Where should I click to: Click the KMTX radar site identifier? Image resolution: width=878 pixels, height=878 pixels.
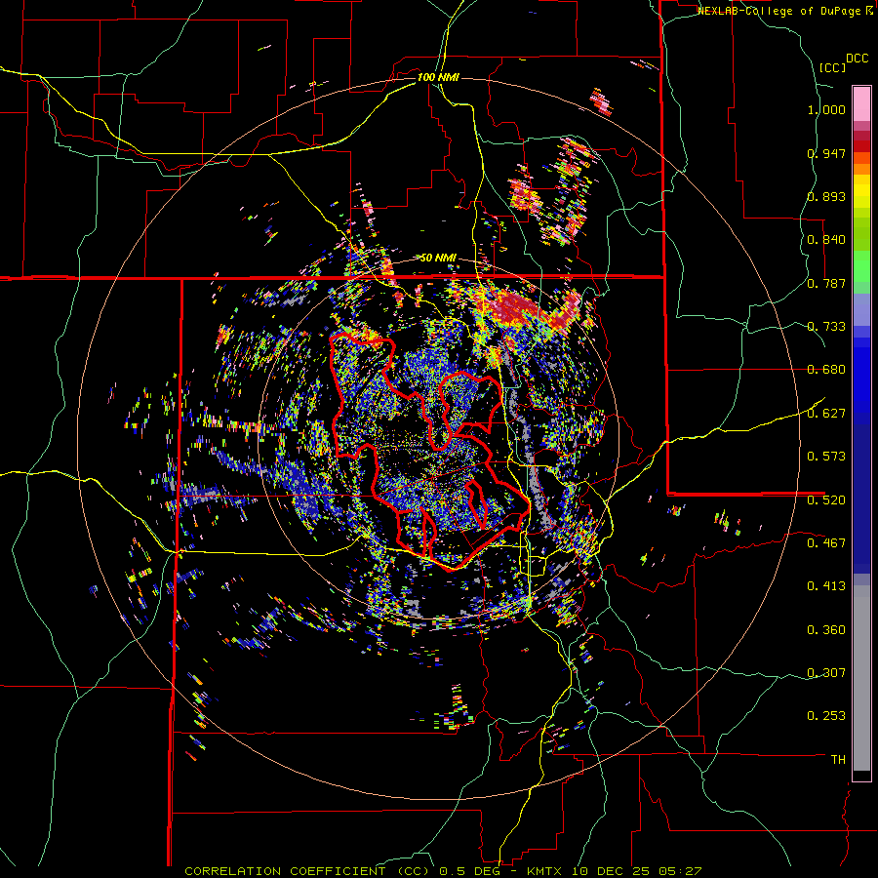[x=544, y=871]
